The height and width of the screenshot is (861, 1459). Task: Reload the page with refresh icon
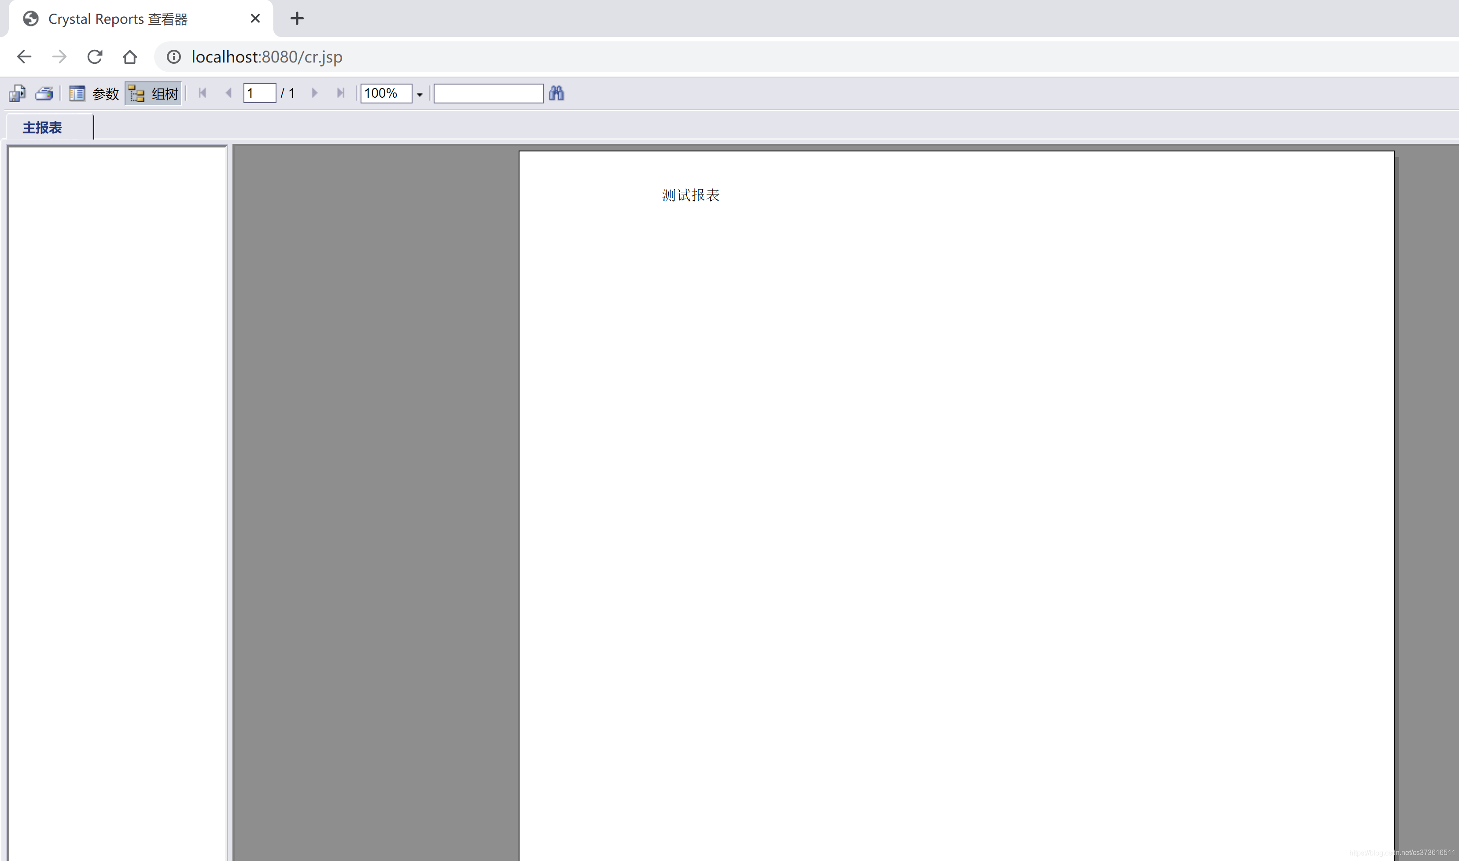click(95, 57)
